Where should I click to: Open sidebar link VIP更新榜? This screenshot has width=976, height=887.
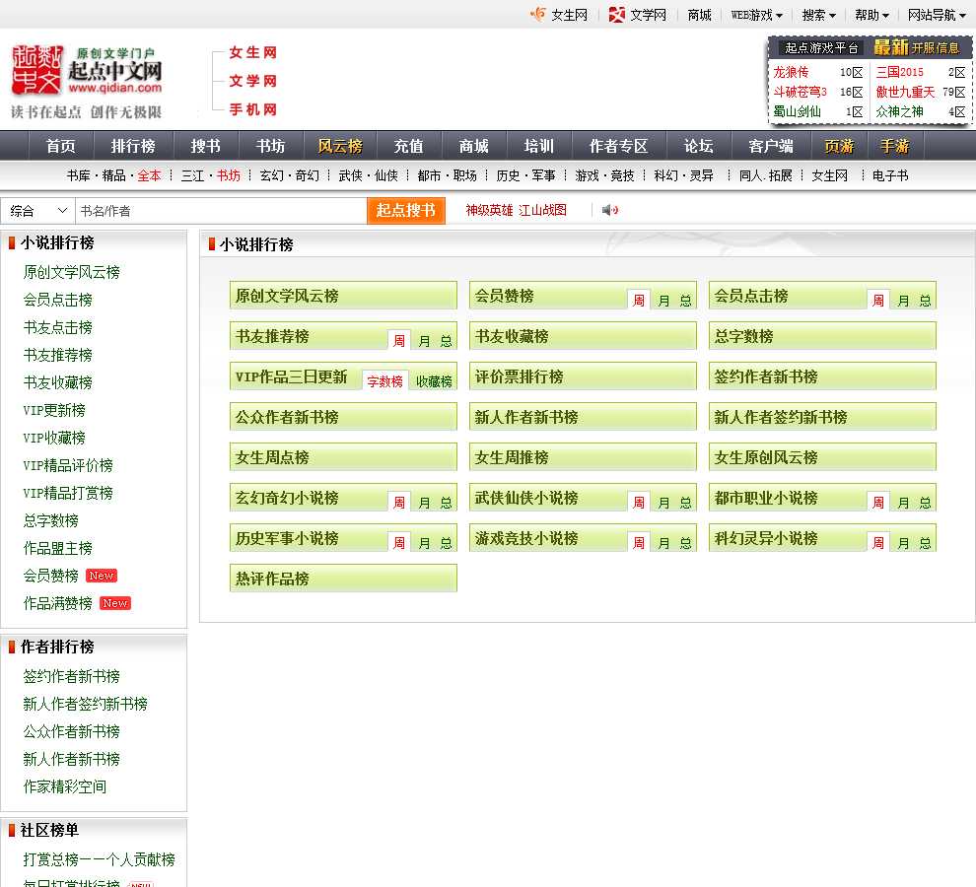point(54,410)
